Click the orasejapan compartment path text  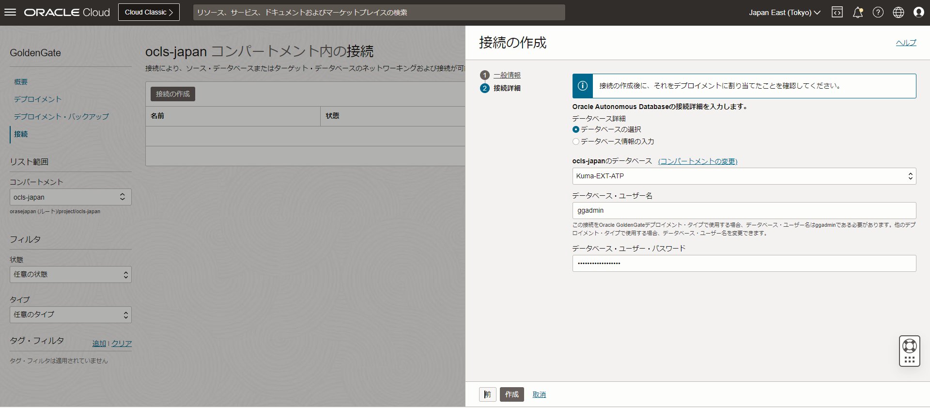point(55,212)
